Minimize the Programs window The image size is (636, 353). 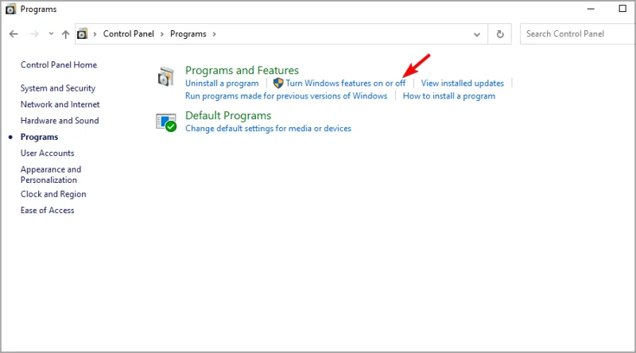tap(591, 9)
